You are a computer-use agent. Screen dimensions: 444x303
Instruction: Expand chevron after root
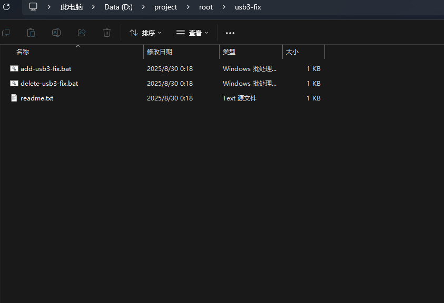pos(224,7)
